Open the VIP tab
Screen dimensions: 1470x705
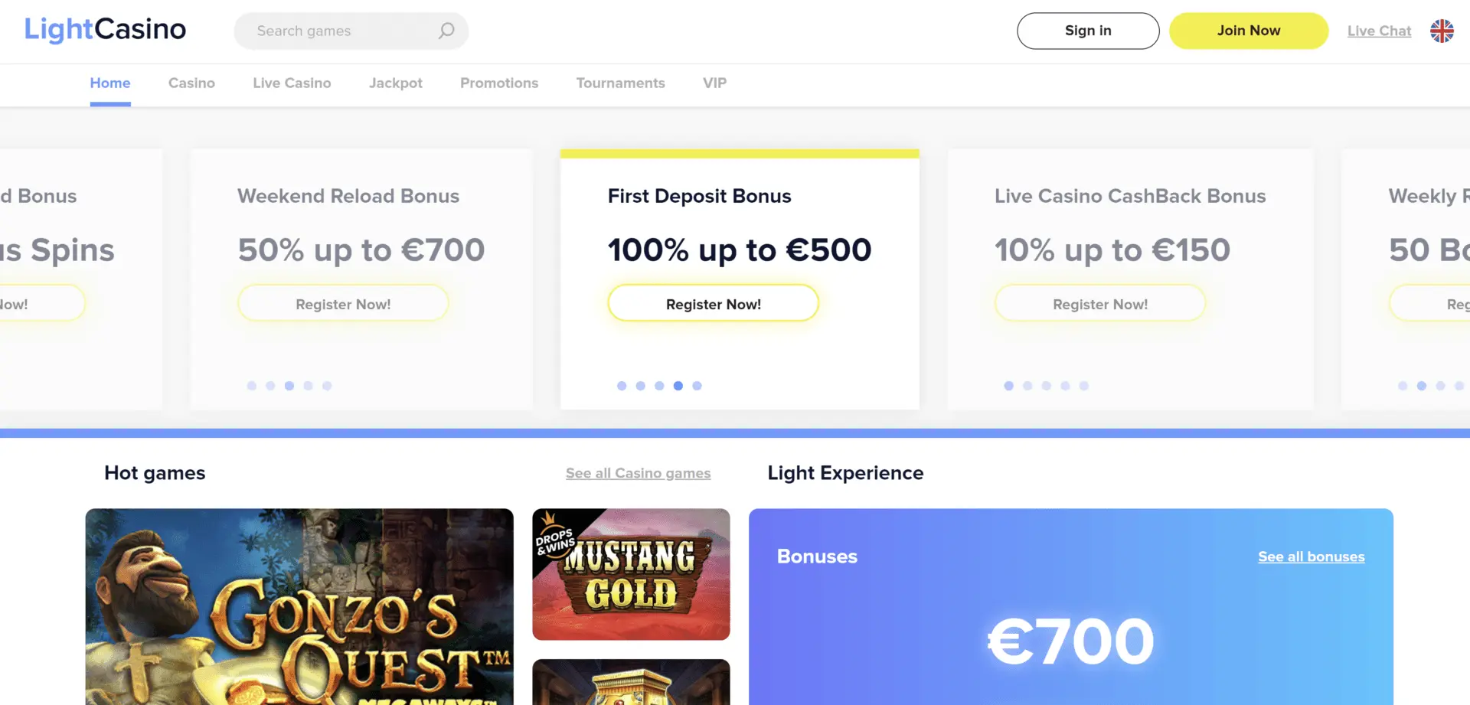pyautogui.click(x=715, y=83)
